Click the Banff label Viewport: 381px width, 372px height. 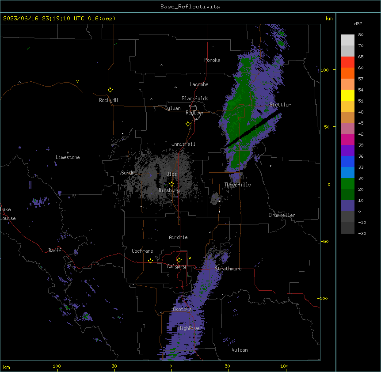[55, 251]
